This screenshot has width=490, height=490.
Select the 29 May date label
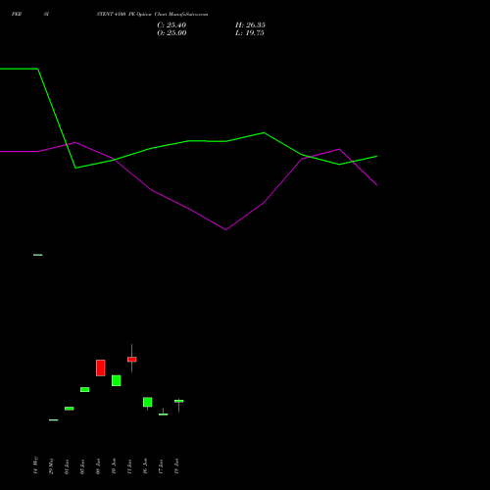(x=51, y=466)
